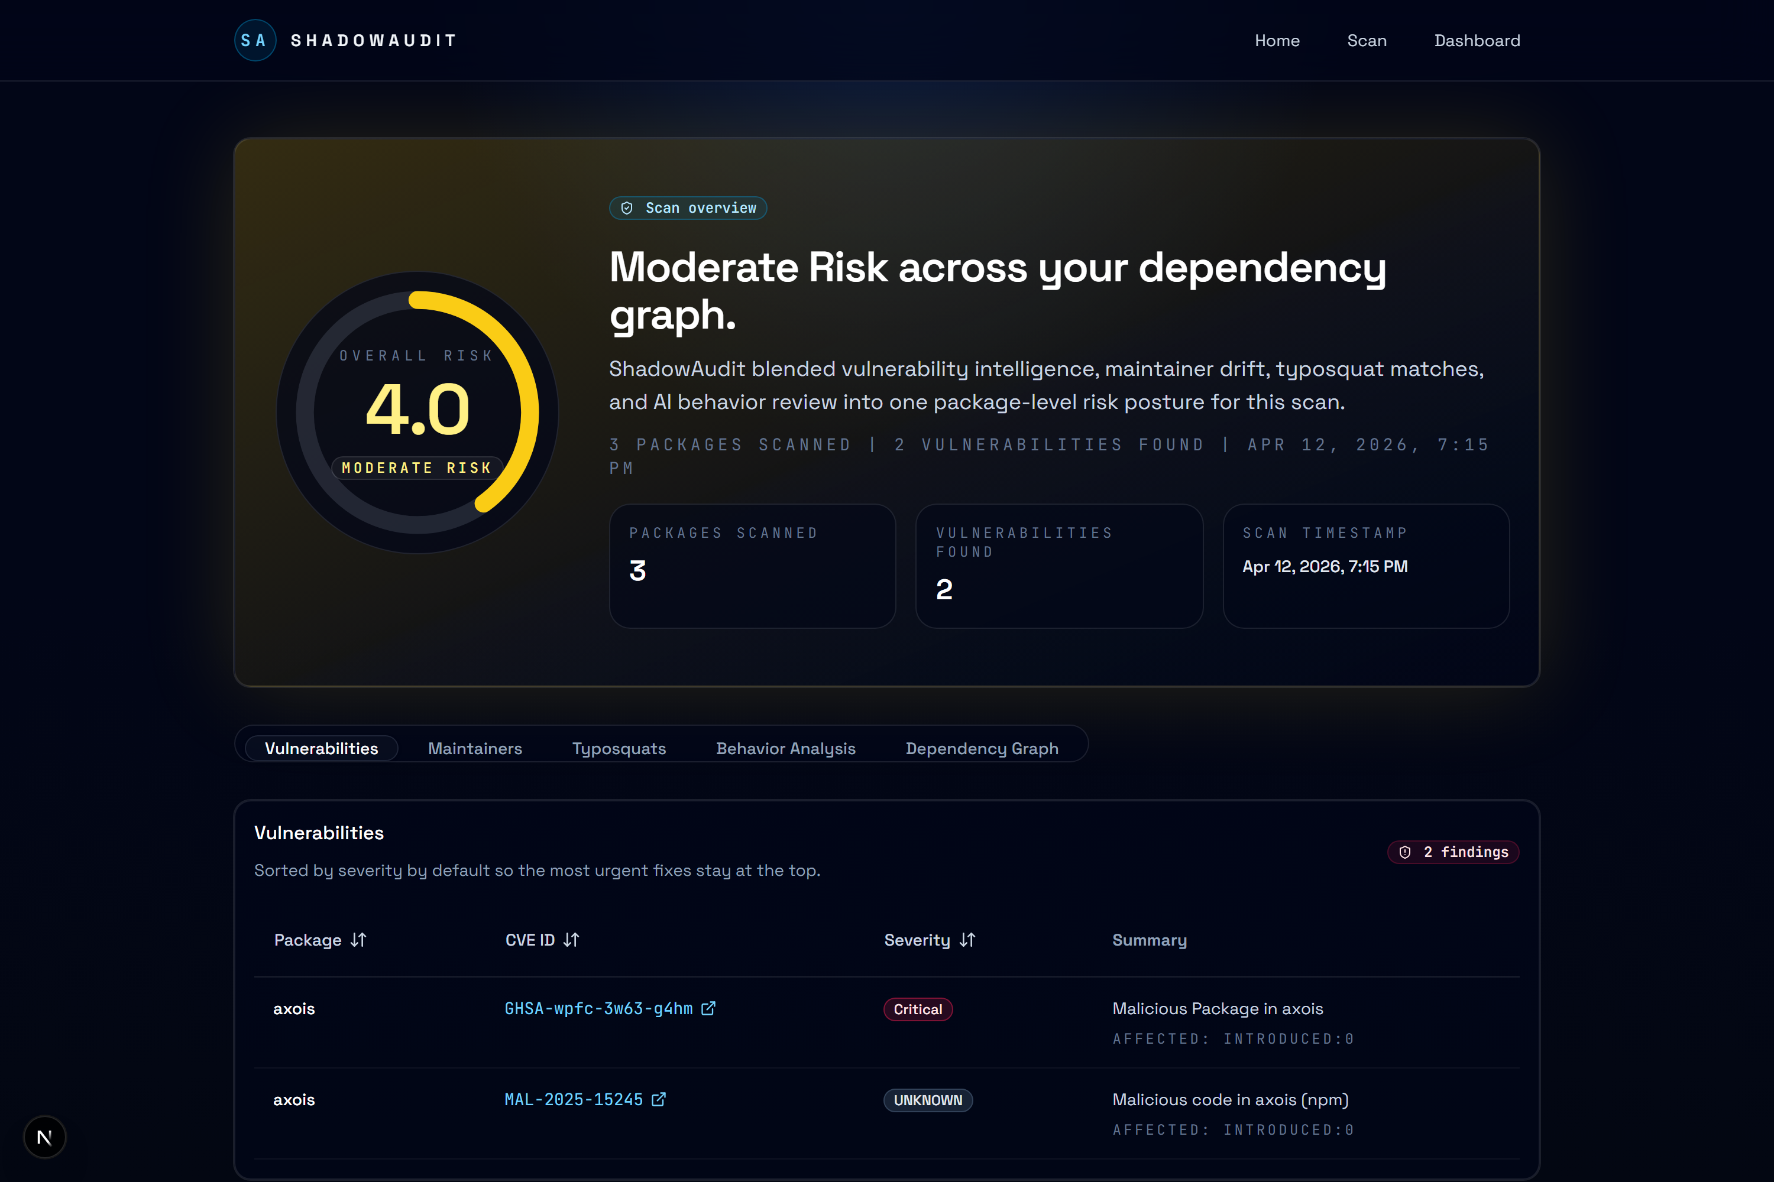Sort by Severity column arrows icon
Image resolution: width=1774 pixels, height=1182 pixels.
pos(967,940)
